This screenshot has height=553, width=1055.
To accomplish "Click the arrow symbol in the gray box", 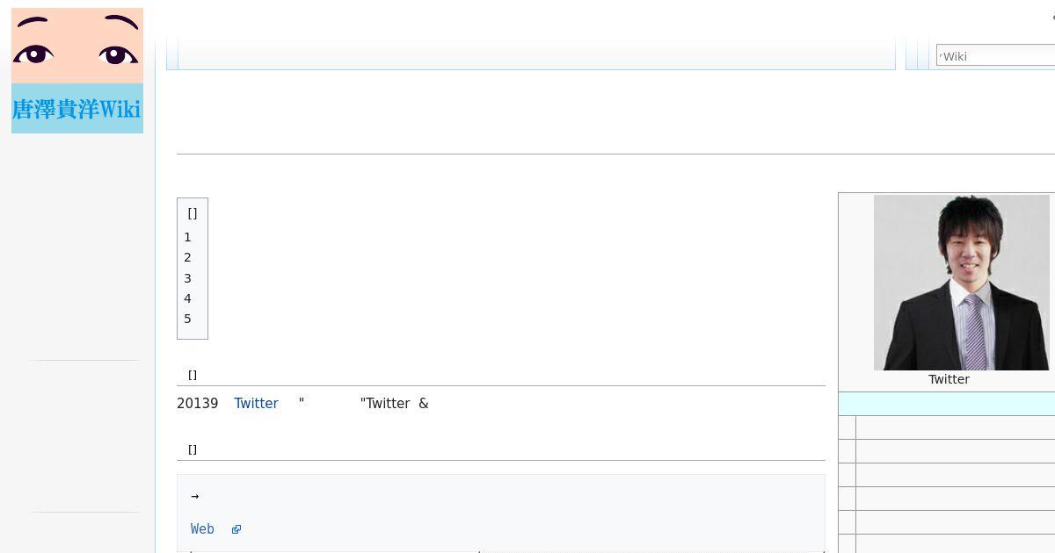I will (194, 496).
